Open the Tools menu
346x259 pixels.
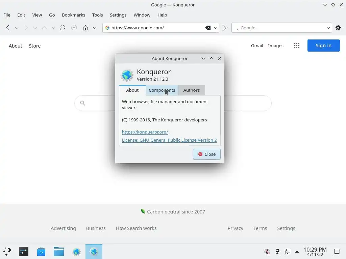pyautogui.click(x=98, y=15)
